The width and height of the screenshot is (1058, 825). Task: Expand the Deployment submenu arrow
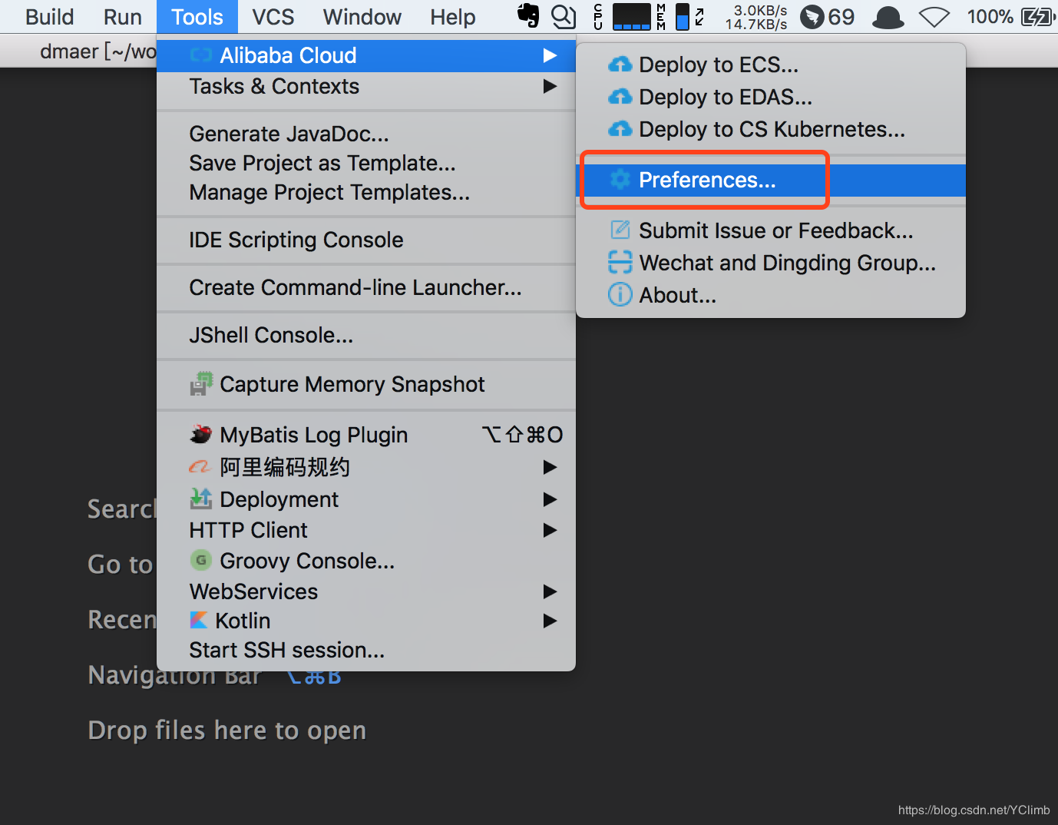(550, 499)
